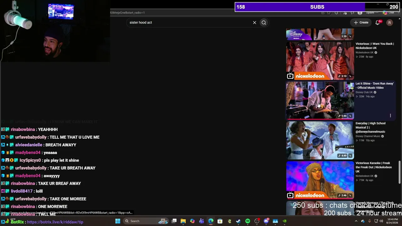Play the Victorious Karaoke Freak the Freak Out thumbnail
Image resolution: width=402 pixels, height=226 pixels.
[x=320, y=180]
